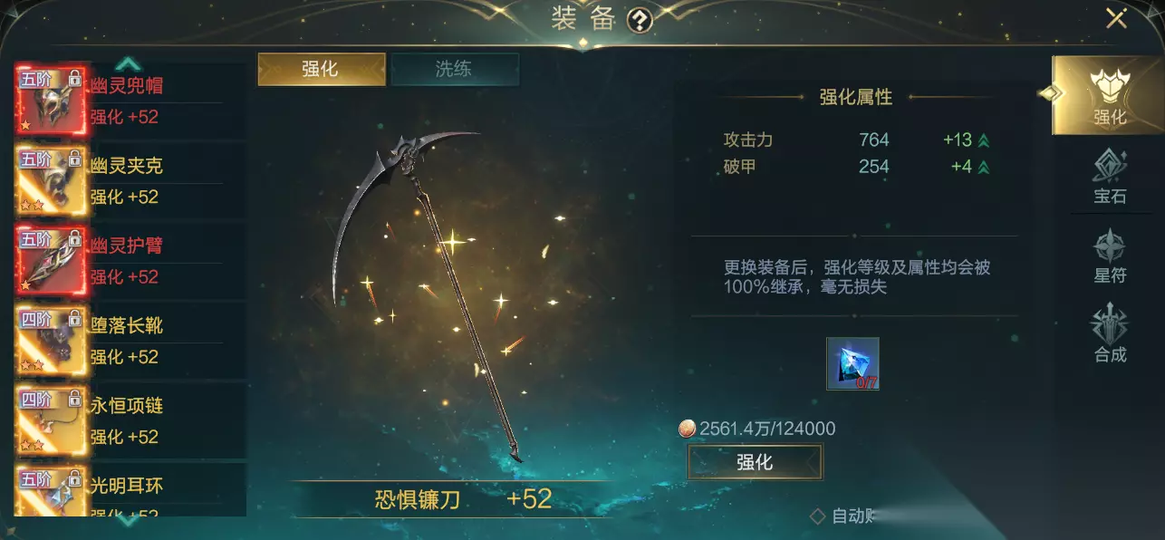The image size is (1165, 540).
Task: Open the 宝石 gem panel icon
Action: tap(1110, 178)
